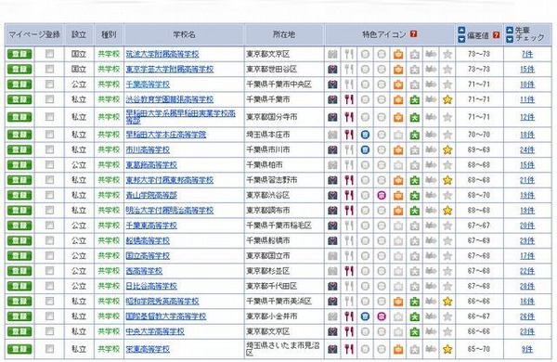
Task: Register 東葛飾高等学校 with its 登録 button
Action: [19, 165]
